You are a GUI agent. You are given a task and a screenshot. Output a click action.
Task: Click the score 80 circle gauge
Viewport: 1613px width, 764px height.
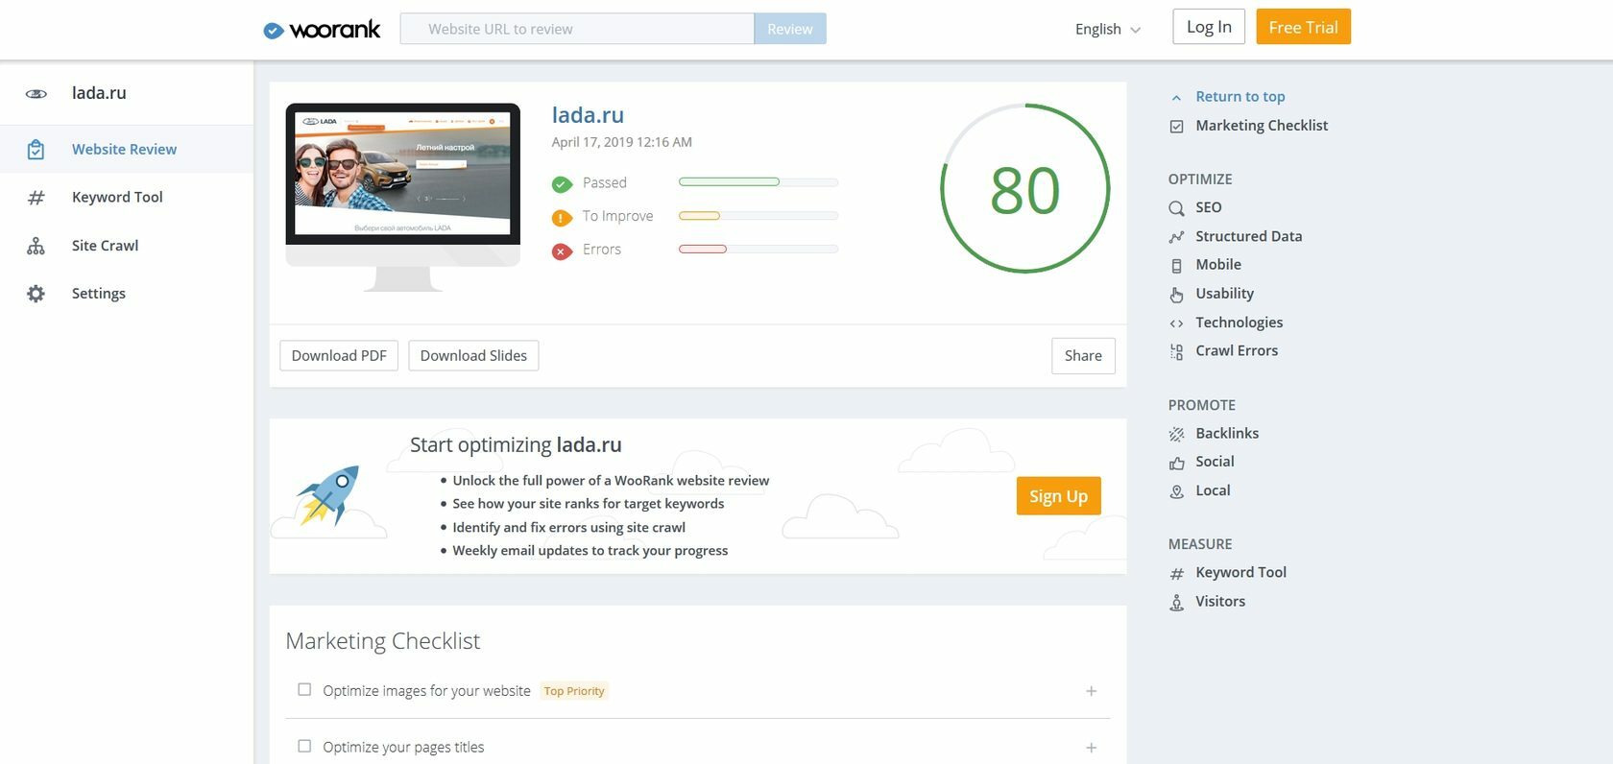(x=1024, y=189)
